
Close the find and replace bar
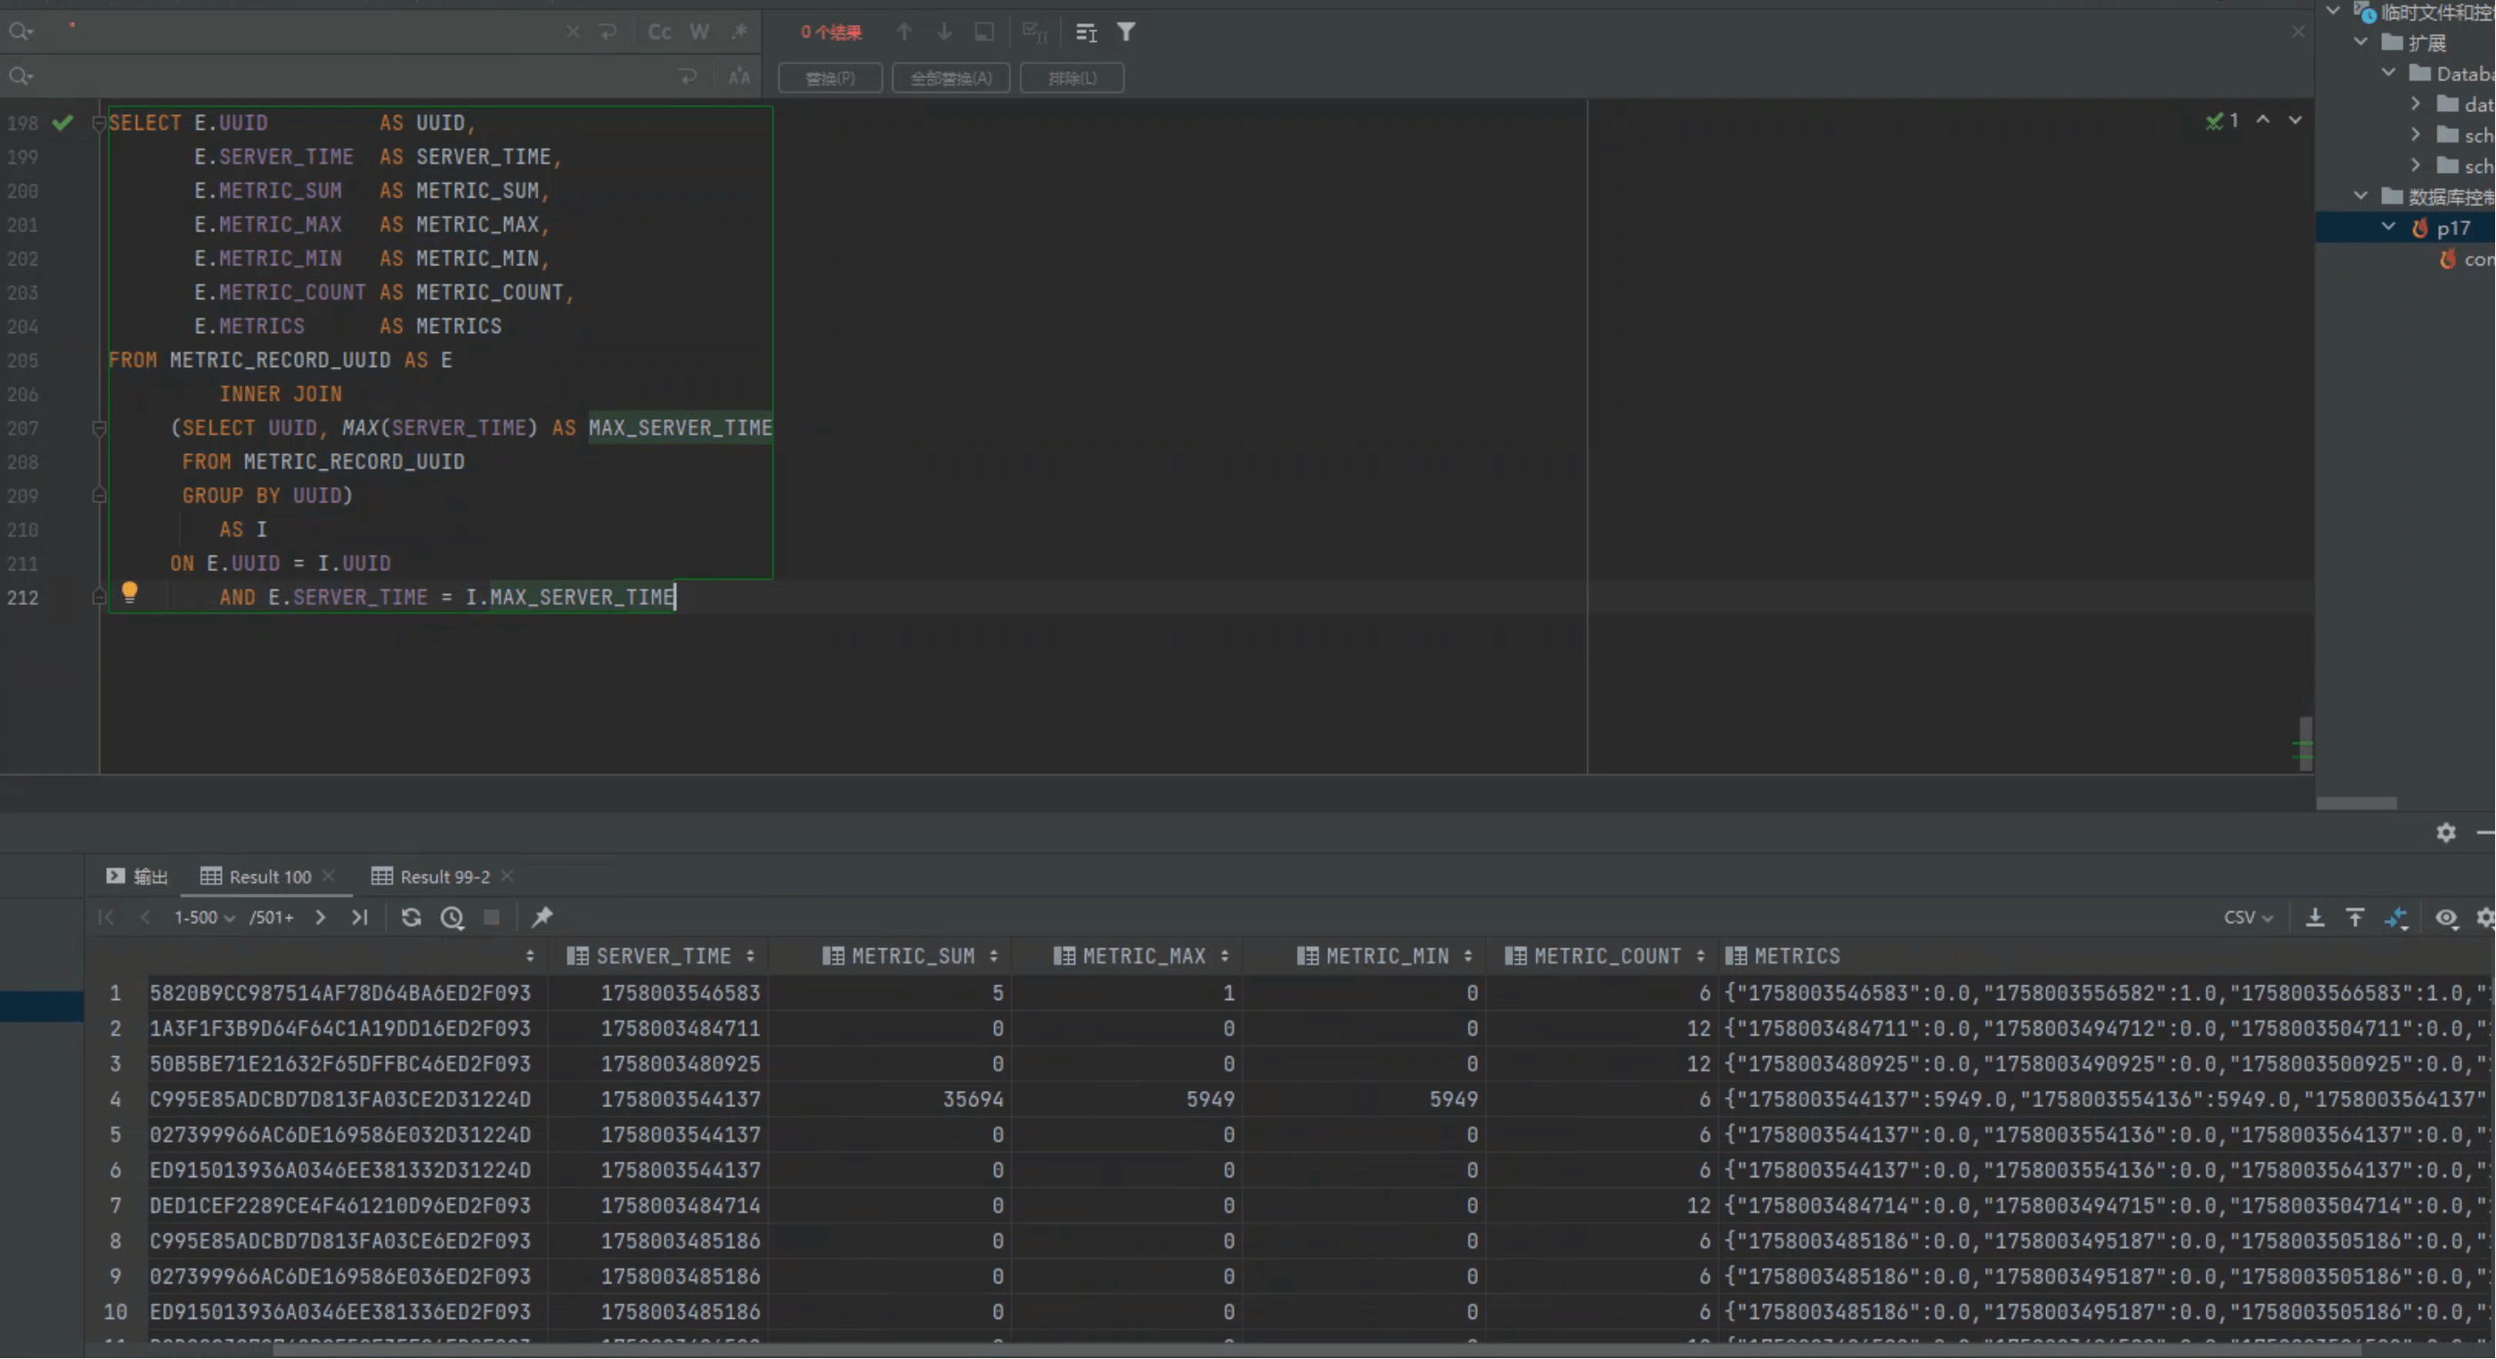point(2298,32)
